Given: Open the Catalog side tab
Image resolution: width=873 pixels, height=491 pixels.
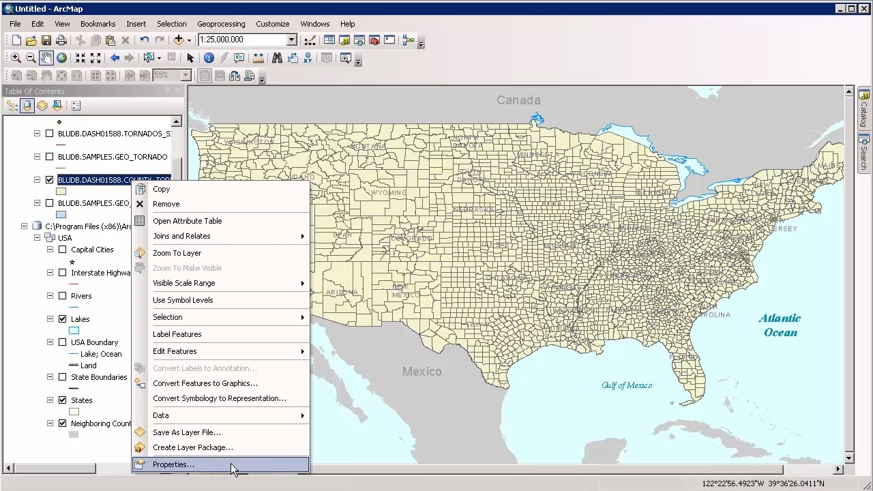Looking at the screenshot, I should tap(864, 109).
